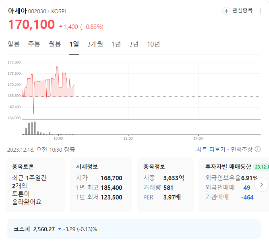Switch to the 주봉 weekly candle tab
Viewport: 269px width, 244px height.
click(34, 44)
